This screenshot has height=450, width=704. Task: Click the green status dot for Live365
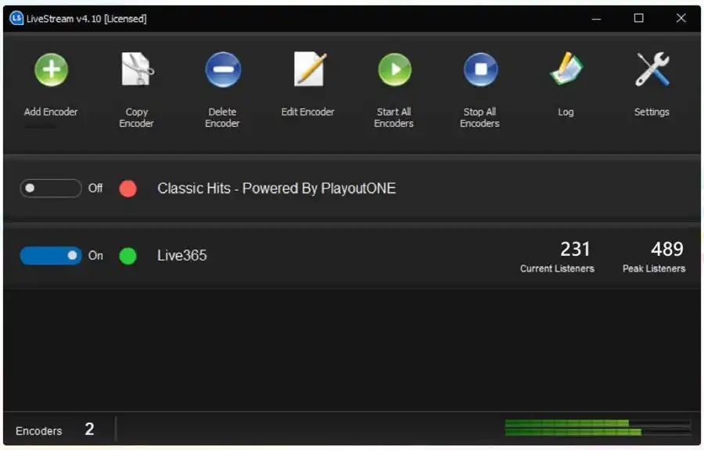pos(128,256)
